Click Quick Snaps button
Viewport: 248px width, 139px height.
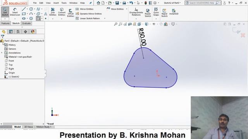pos(156,12)
